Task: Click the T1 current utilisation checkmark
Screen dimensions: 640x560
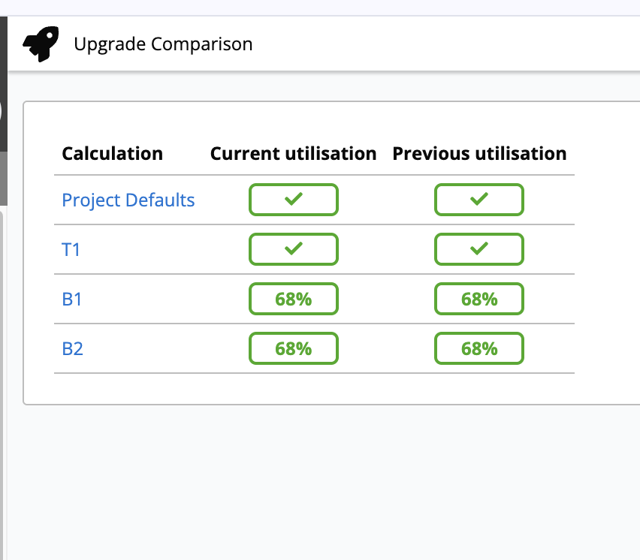Action: (293, 249)
